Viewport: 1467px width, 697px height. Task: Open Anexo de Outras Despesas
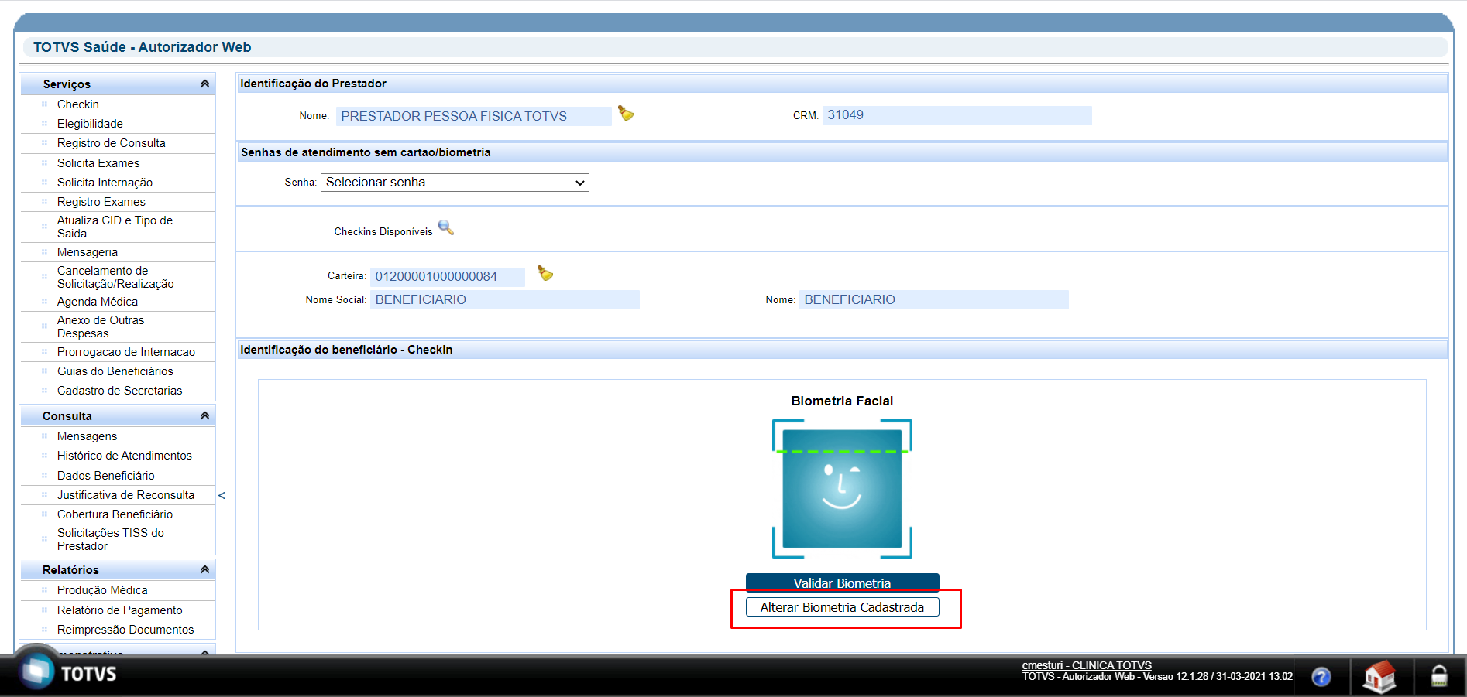point(101,326)
